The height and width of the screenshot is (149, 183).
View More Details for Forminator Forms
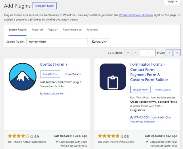tap(163, 90)
